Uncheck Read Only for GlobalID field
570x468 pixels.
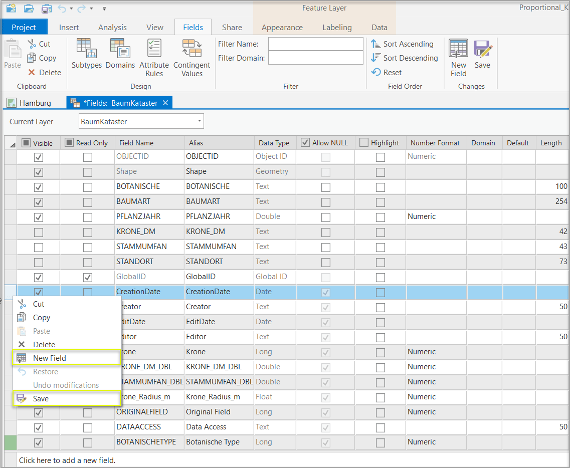tap(88, 278)
